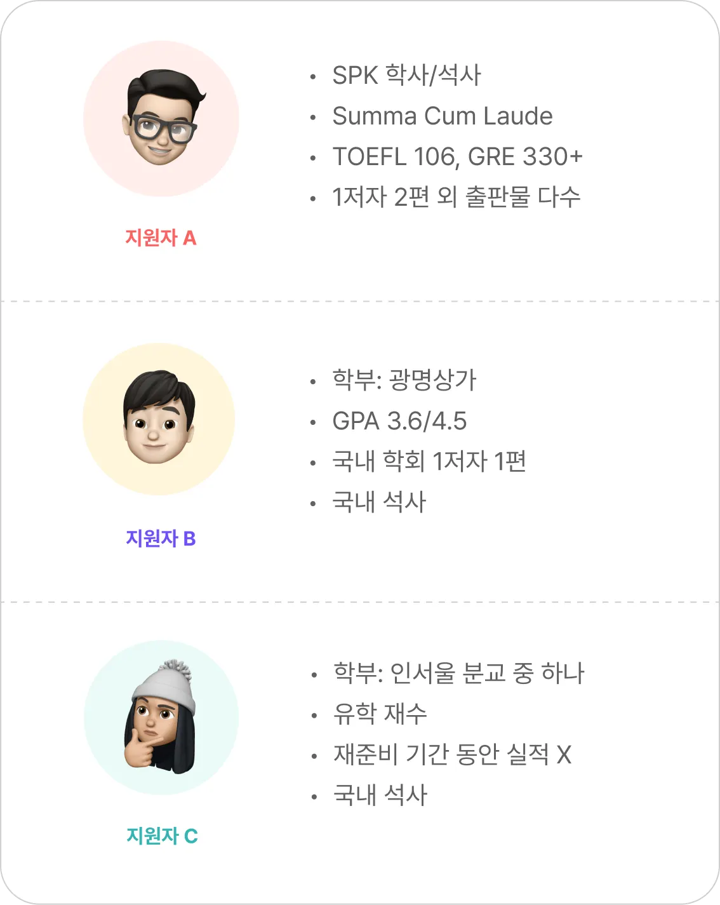The width and height of the screenshot is (720, 905).
Task: Click the 'SPK 학사/석사' list item
Action: [406, 76]
